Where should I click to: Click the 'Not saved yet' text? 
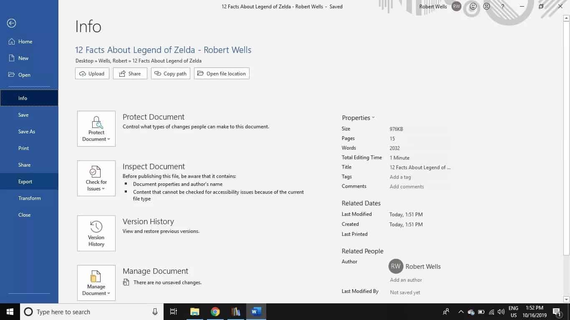(405, 292)
